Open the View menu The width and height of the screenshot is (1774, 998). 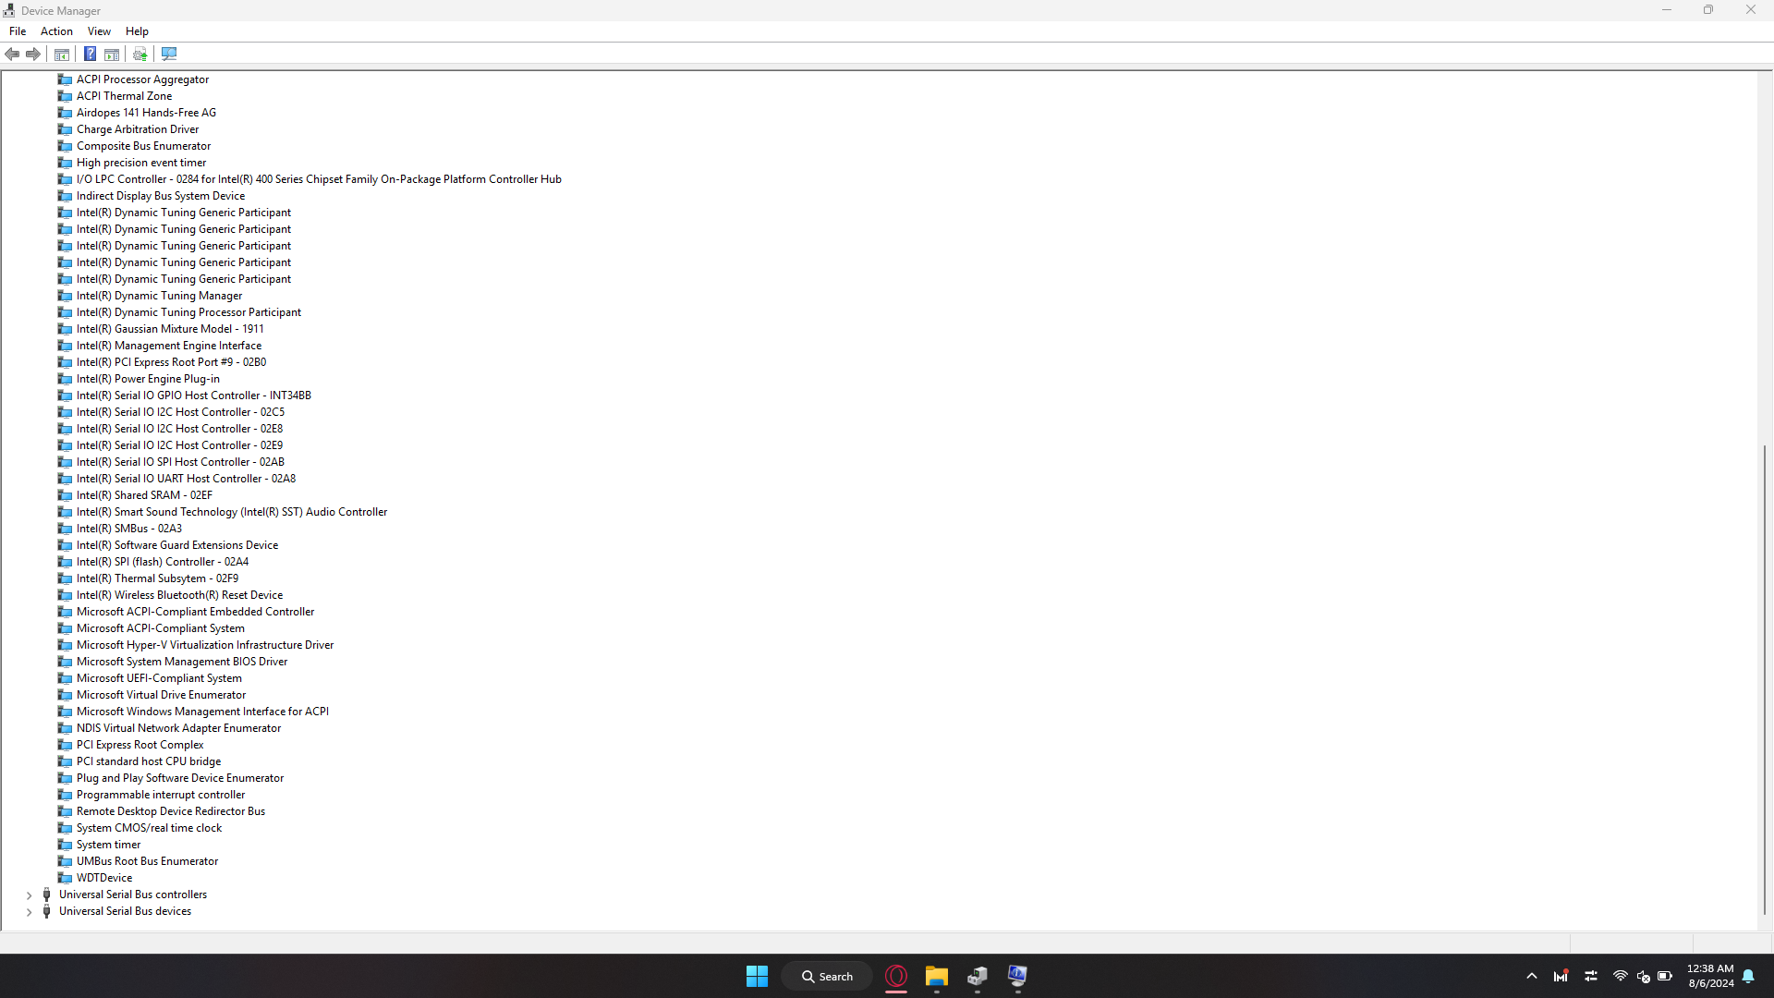(x=99, y=31)
